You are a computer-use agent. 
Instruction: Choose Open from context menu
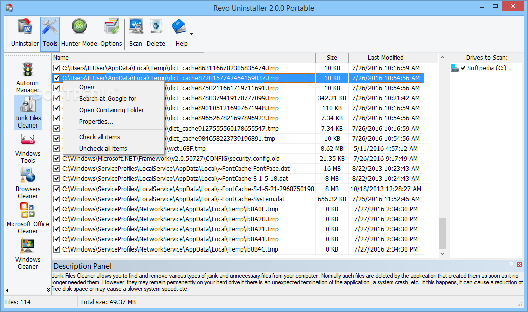coord(114,87)
